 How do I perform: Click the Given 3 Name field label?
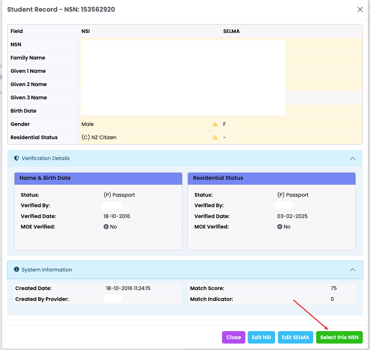pyautogui.click(x=29, y=97)
